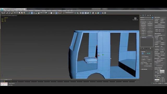Click the Align tool icon

78,13
